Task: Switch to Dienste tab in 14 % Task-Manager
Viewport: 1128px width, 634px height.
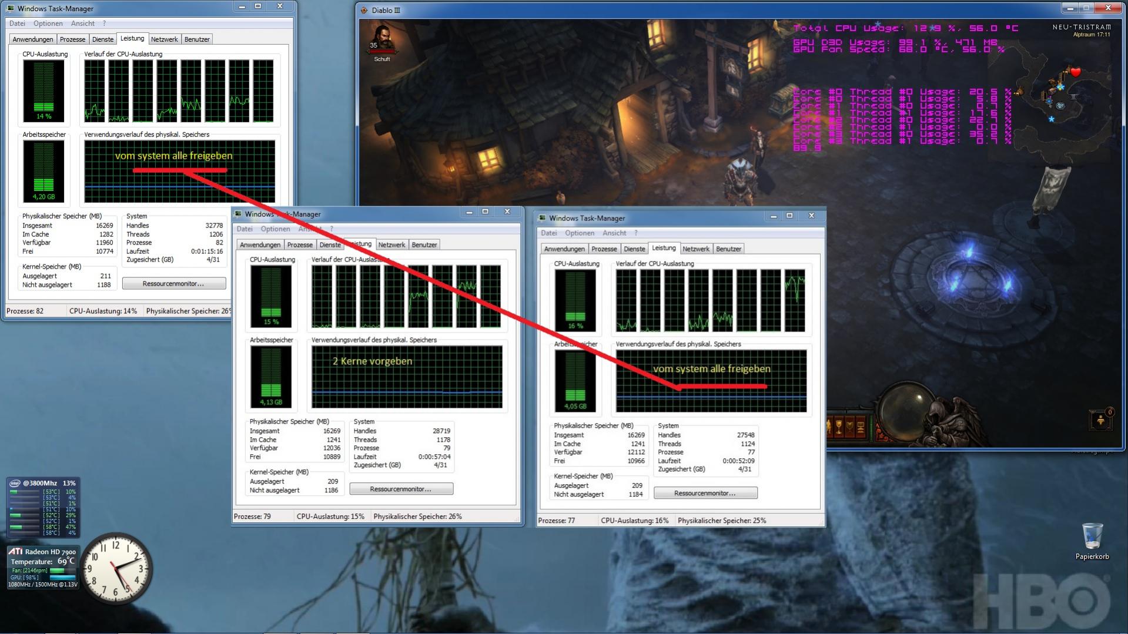Action: [x=102, y=39]
